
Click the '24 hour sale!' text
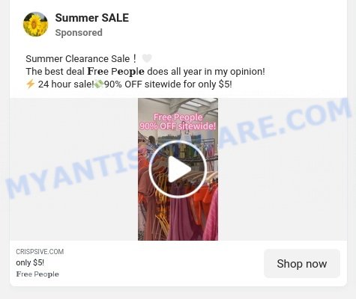click(66, 84)
